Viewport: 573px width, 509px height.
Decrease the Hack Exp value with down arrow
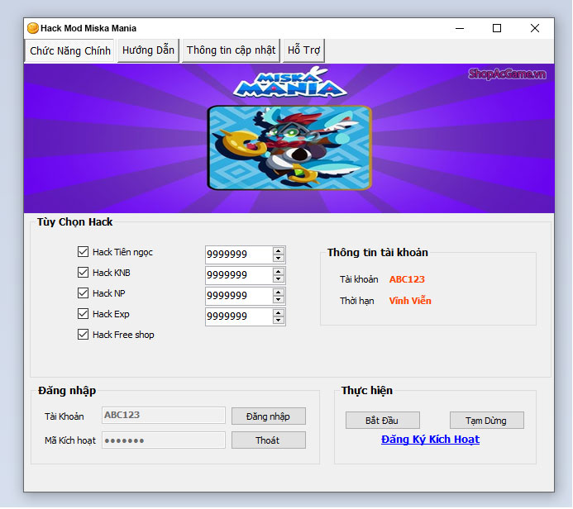pos(279,321)
